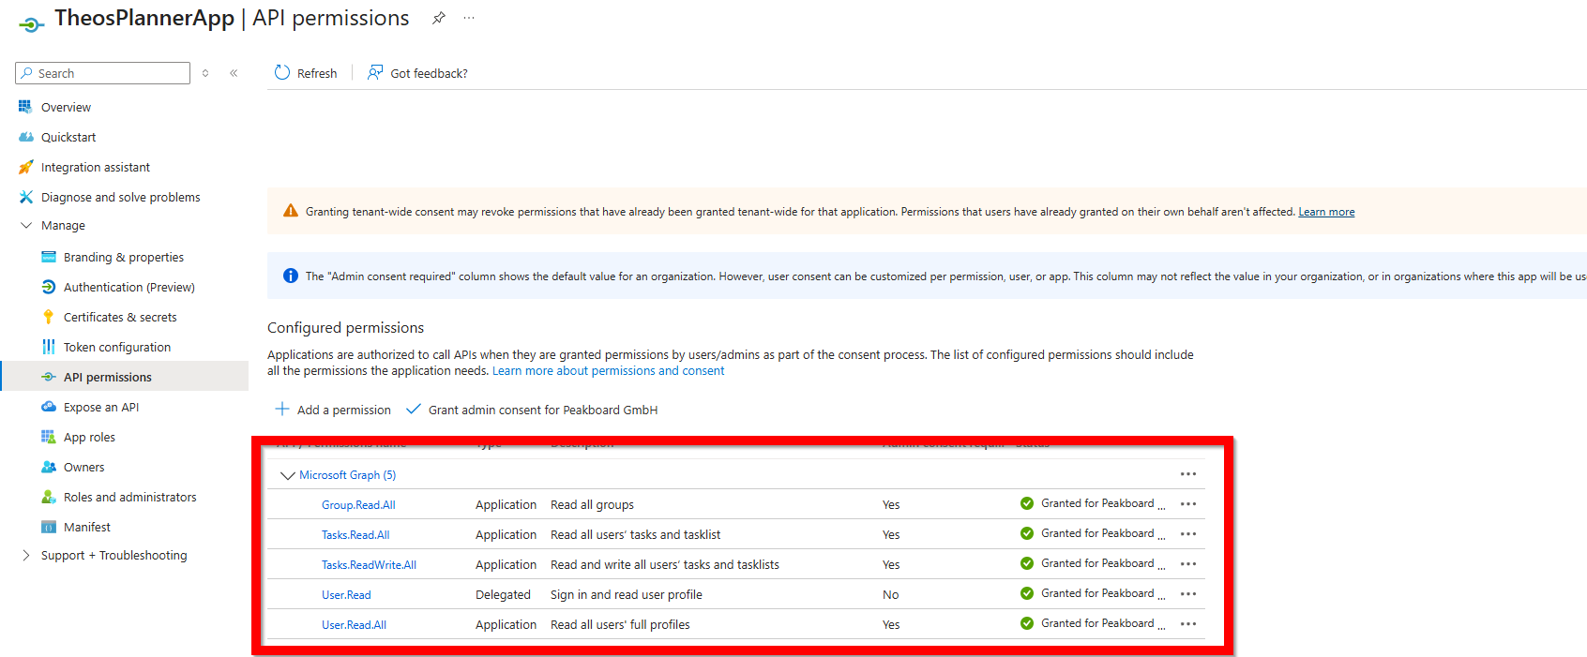
Task: Click the checkmark icon of Grant admin consent
Action: [413, 409]
